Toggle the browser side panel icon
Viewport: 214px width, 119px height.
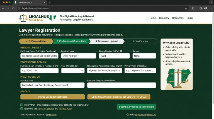[x=201, y=8]
